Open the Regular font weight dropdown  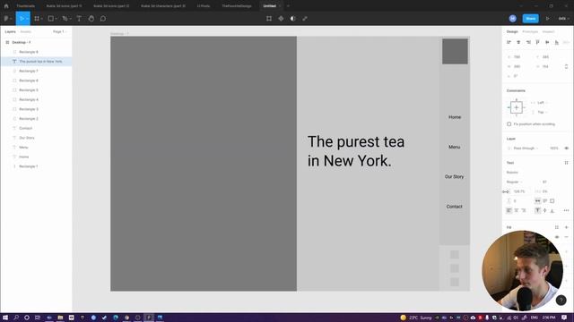514,182
